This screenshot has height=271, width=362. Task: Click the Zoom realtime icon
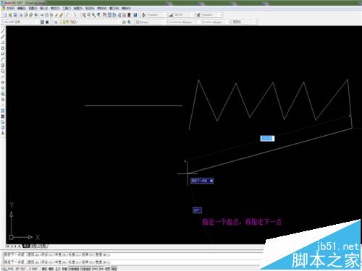[x=88, y=15]
